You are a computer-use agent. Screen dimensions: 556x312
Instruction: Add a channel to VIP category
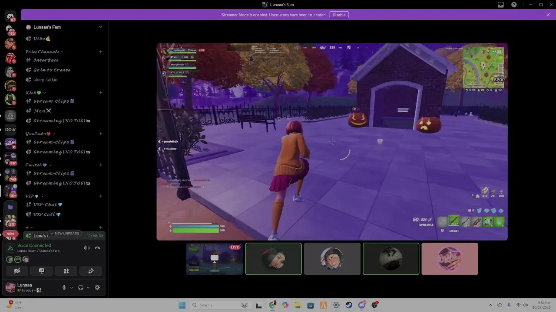[101, 196]
